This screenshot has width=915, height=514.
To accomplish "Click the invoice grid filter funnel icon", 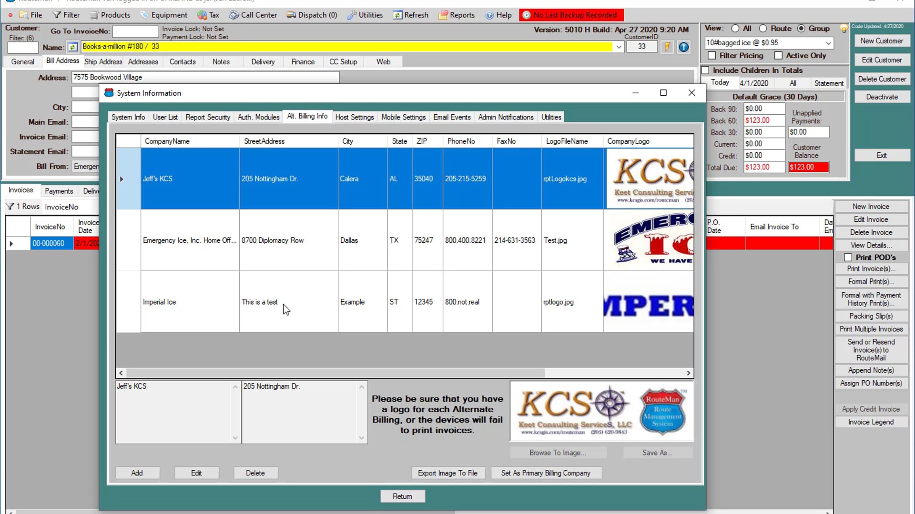I will (10, 207).
